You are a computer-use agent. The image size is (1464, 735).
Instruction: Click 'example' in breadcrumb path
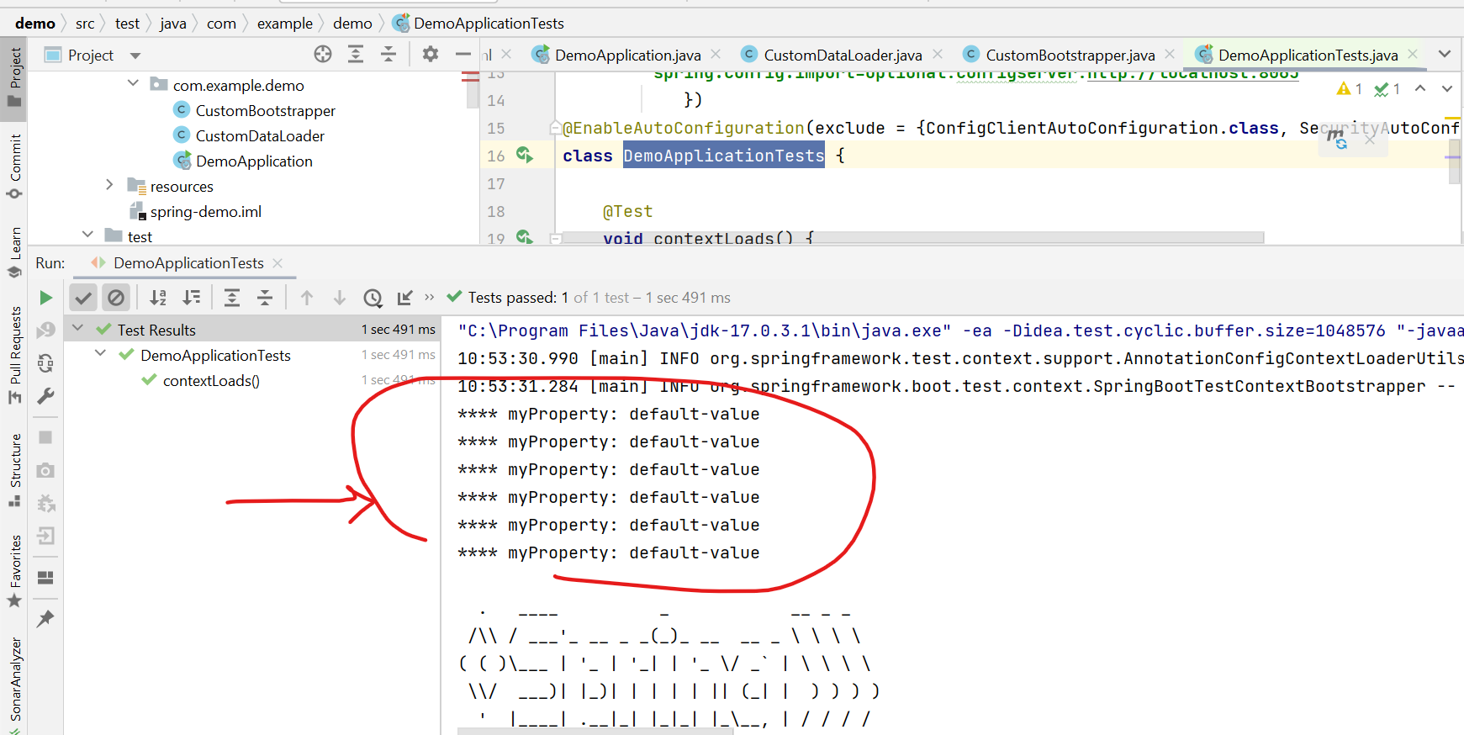285,24
